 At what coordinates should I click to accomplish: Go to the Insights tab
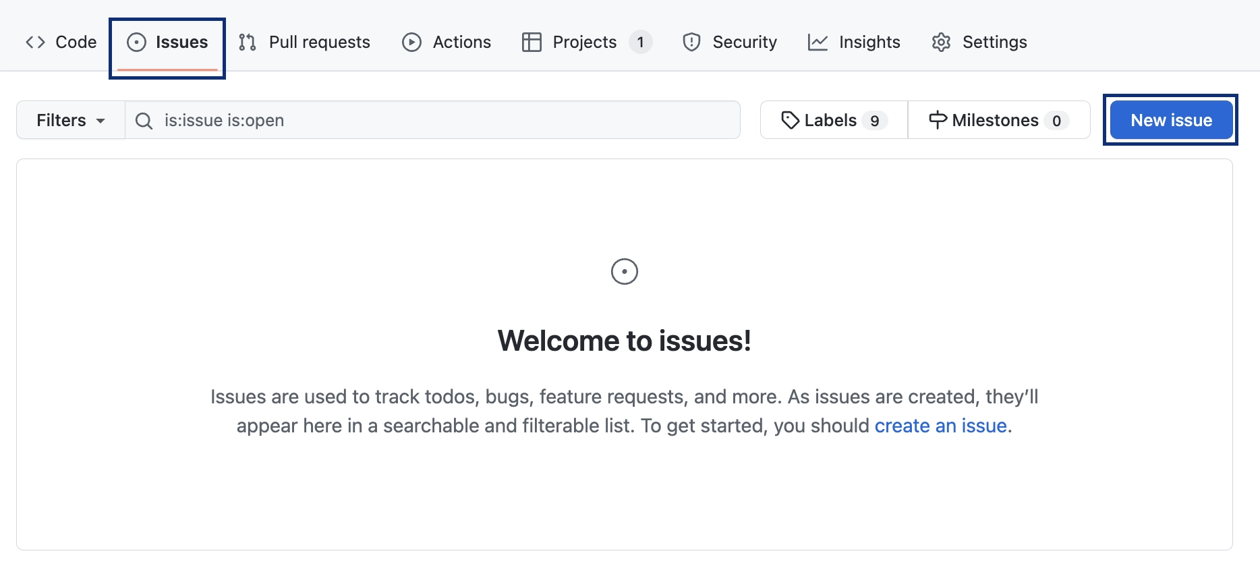(869, 42)
